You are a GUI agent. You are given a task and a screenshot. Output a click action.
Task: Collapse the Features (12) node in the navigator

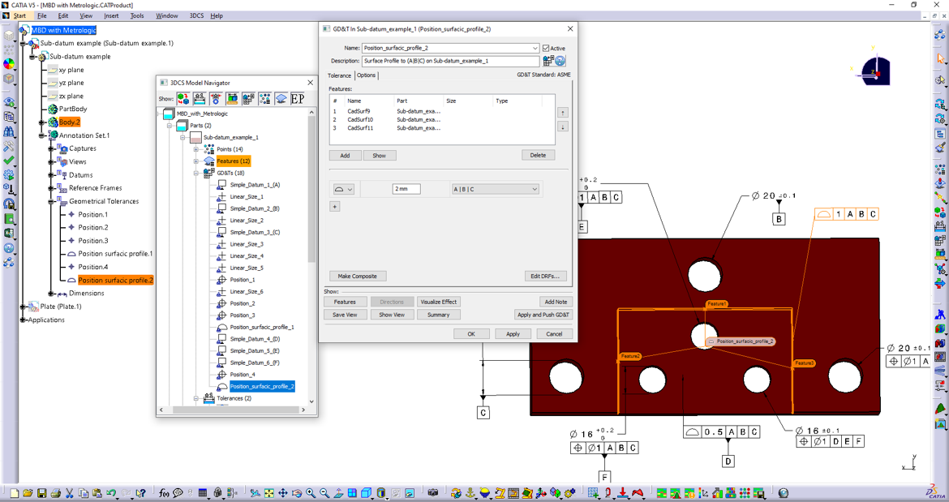195,161
